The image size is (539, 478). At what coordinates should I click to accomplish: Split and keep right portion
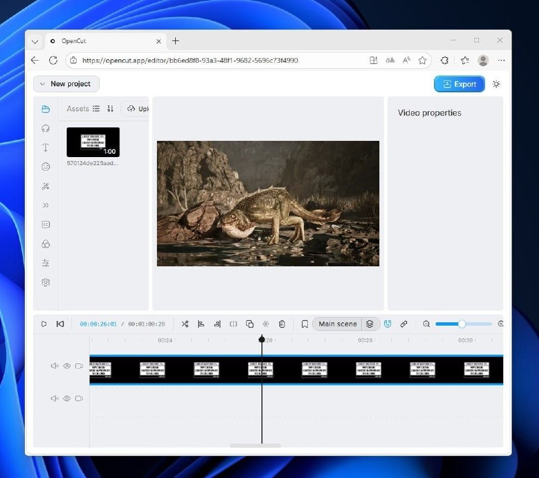[x=217, y=324]
